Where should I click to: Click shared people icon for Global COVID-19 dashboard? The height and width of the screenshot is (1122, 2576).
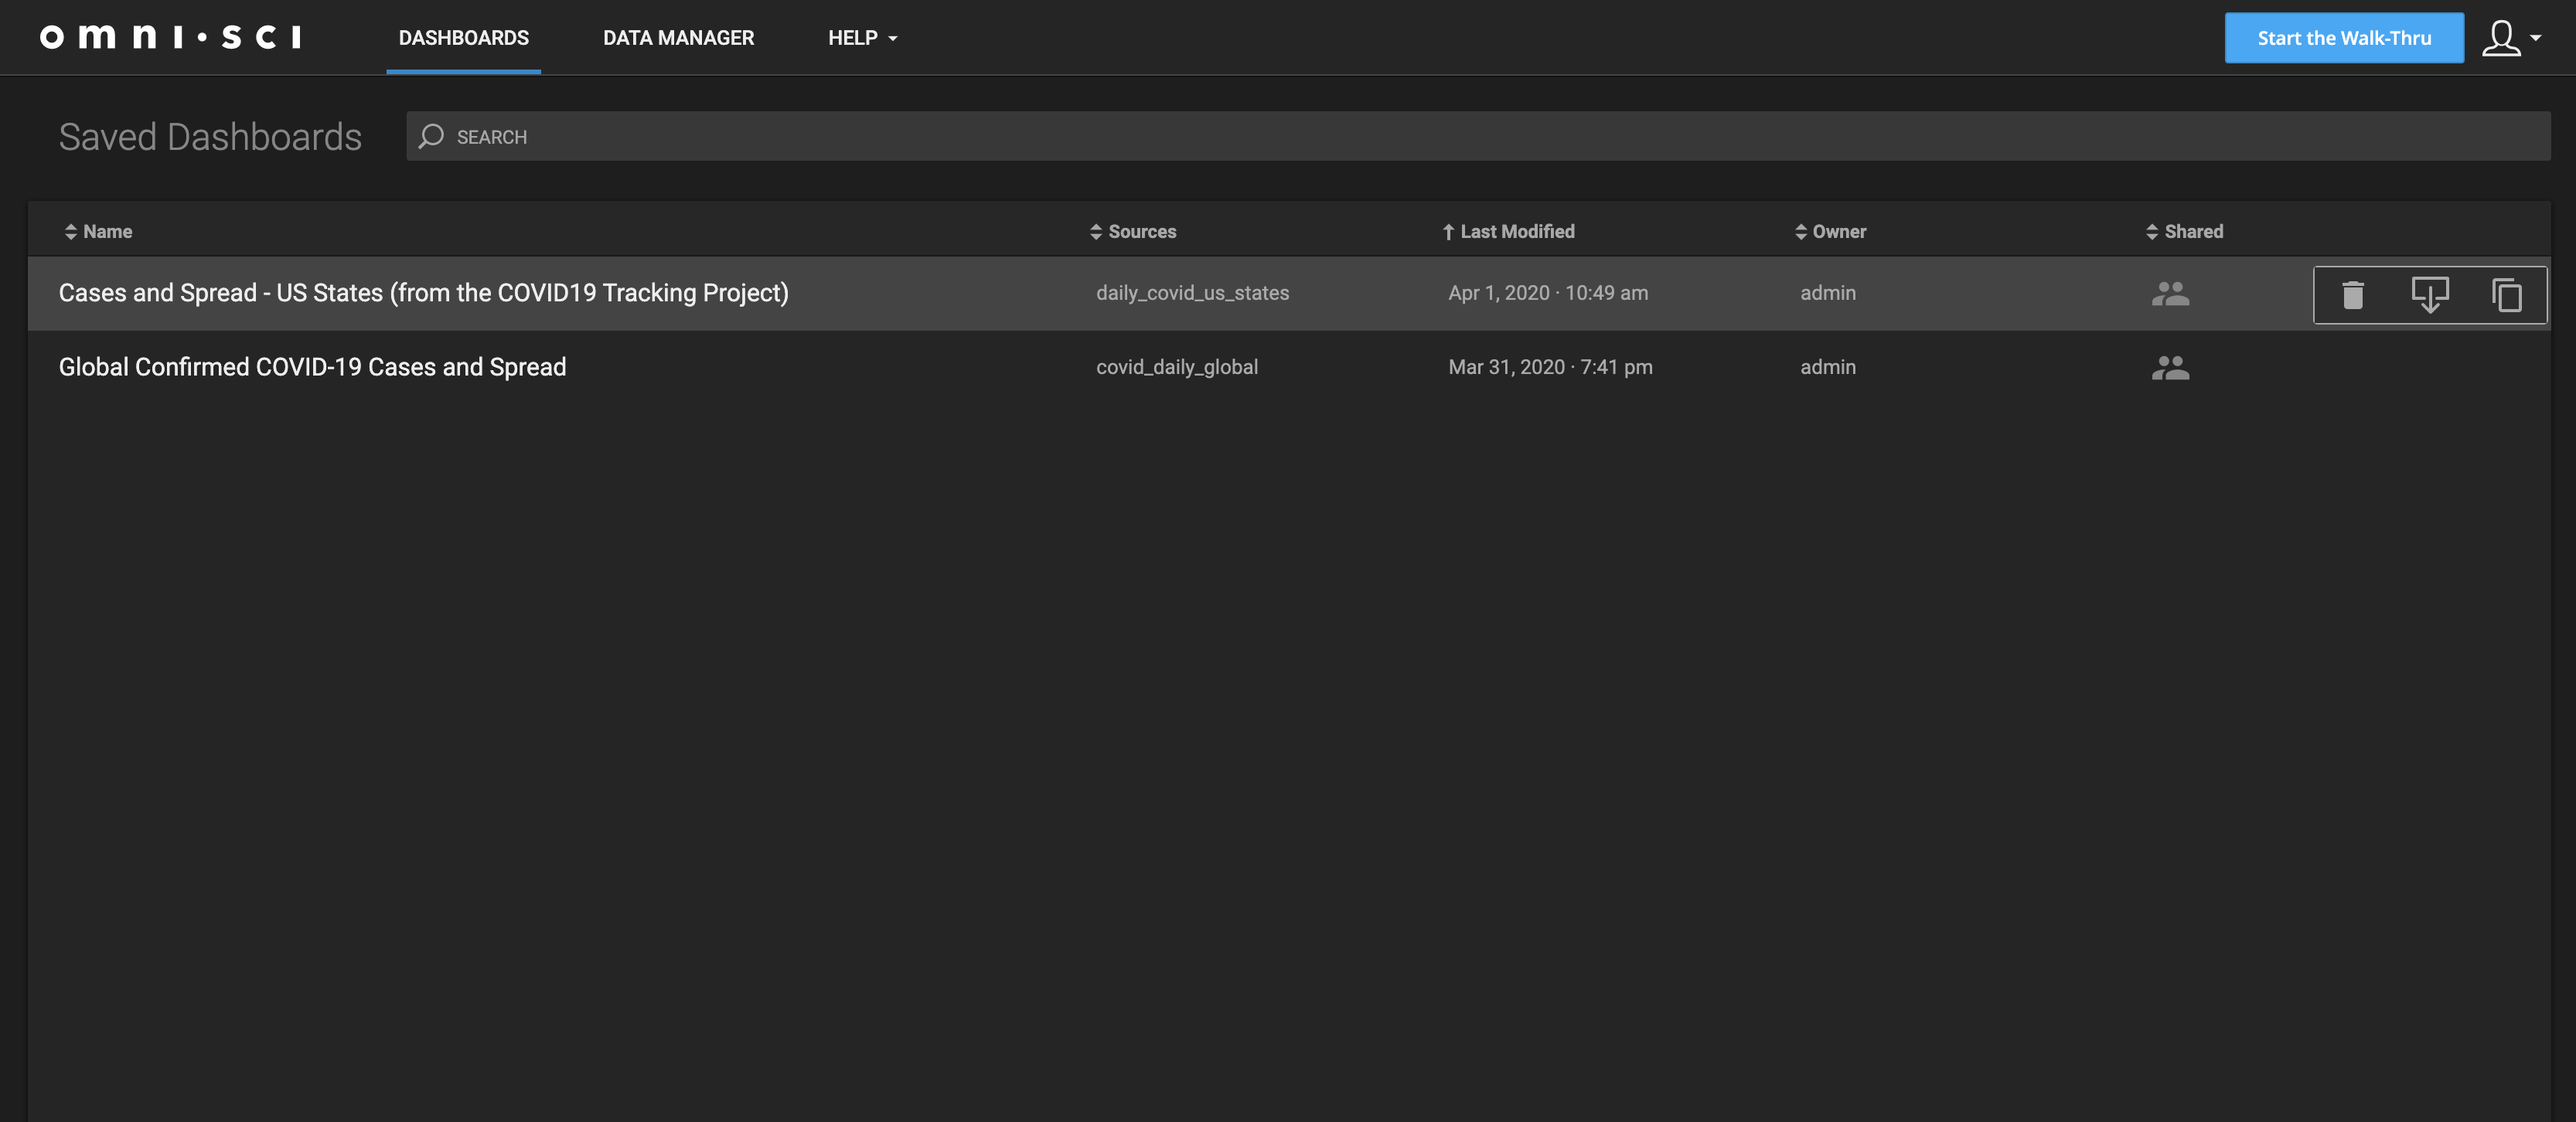coord(2170,368)
